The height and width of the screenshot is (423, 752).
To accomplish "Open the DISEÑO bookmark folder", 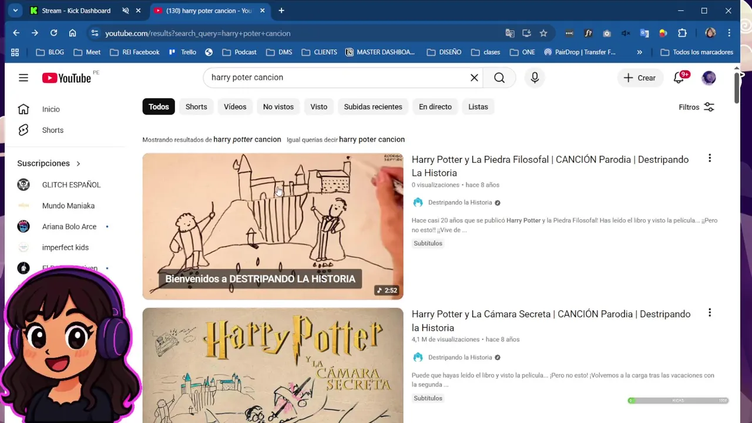I will coord(444,52).
